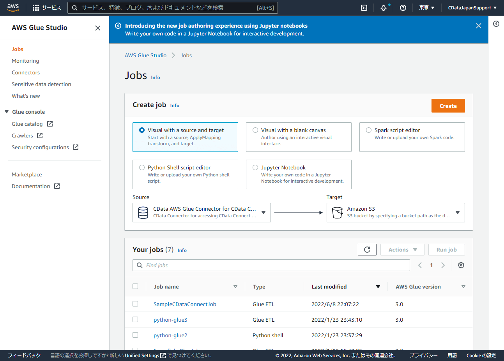Viewport: 504px width, 361px height.
Task: Close the AWS Glue Studio side panel
Action: point(98,28)
